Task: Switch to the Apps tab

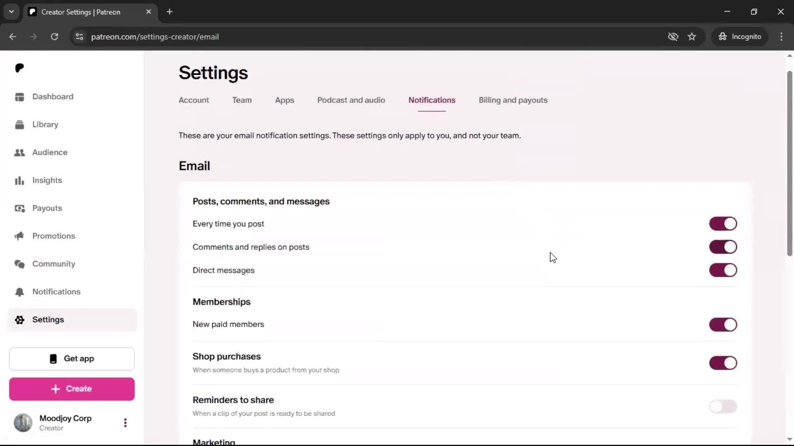Action: [x=285, y=100]
